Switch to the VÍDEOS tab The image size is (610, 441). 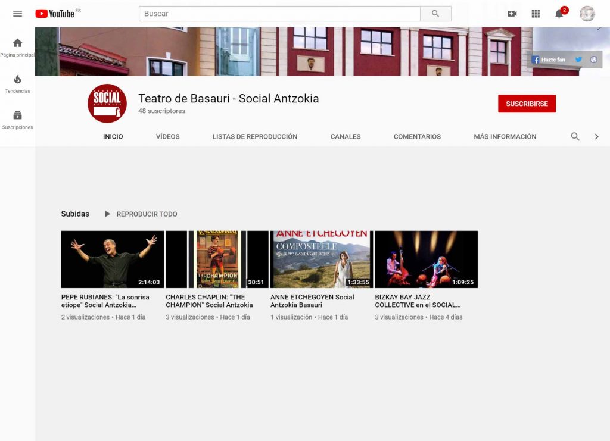tap(167, 136)
